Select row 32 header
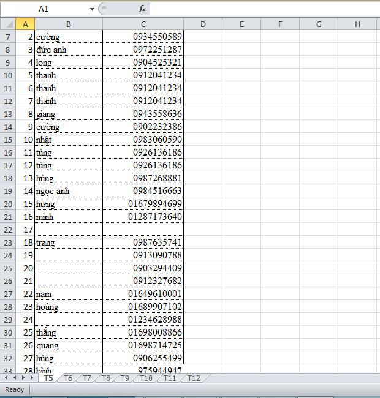Viewport: 380px width, 398px height. pos(8,358)
